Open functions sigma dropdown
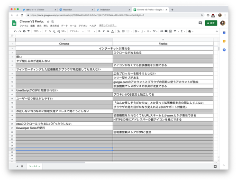This screenshot has height=181, width=237. pyautogui.click(x=182, y=31)
